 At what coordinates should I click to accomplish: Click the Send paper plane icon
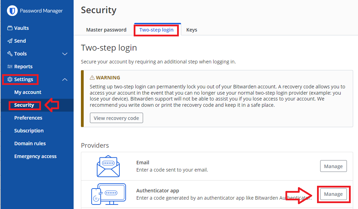10,41
